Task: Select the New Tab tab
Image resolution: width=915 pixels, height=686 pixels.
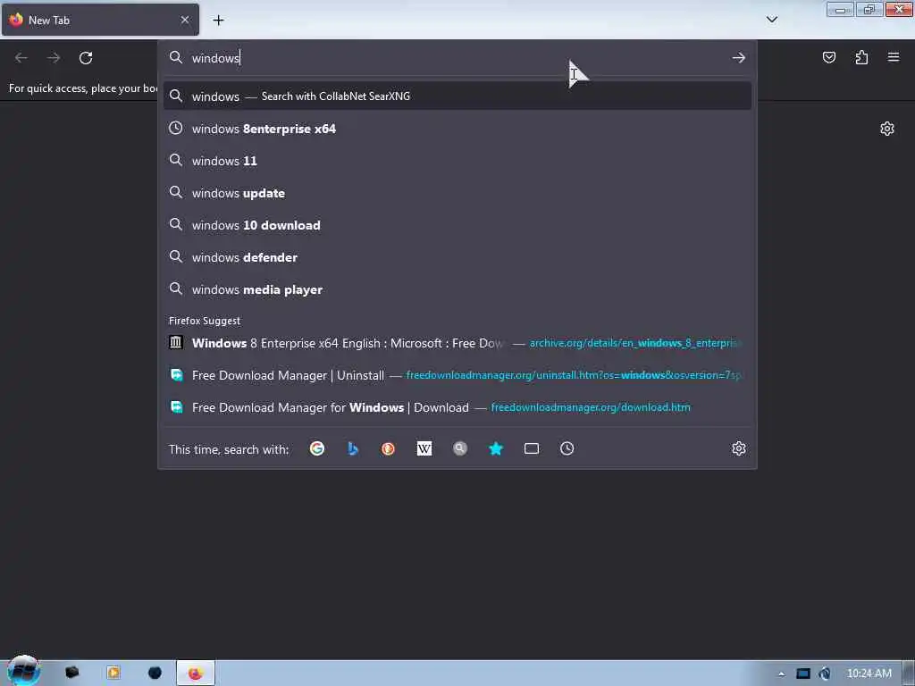Action: (x=100, y=20)
